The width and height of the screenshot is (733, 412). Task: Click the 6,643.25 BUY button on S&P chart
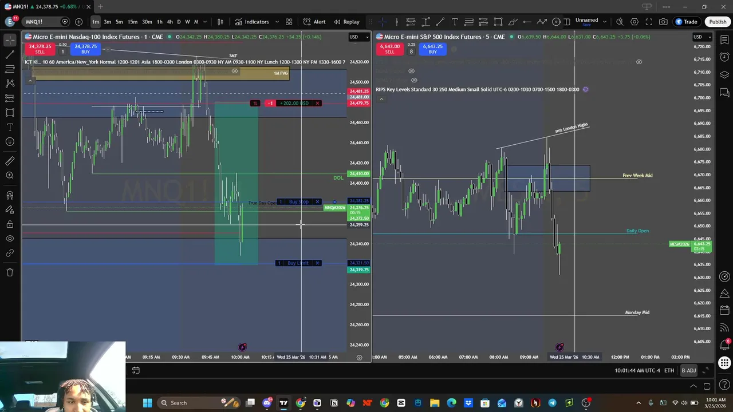pos(432,49)
